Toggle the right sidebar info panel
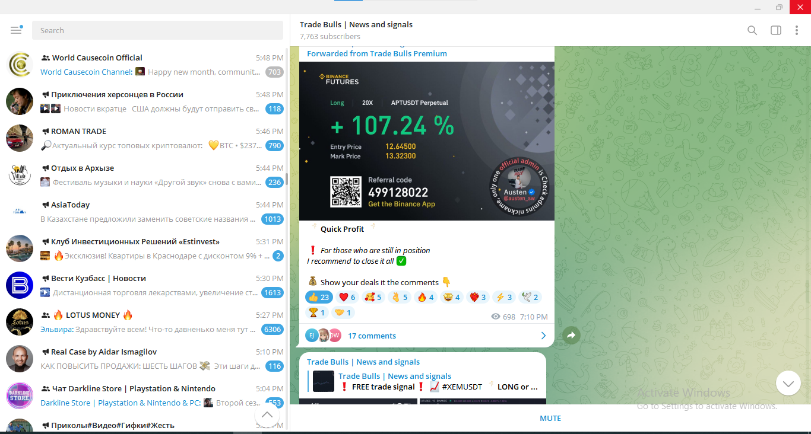The image size is (811, 434). coord(776,30)
